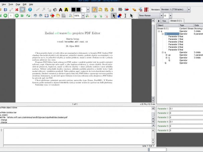Click the Revisions label

(155, 10)
